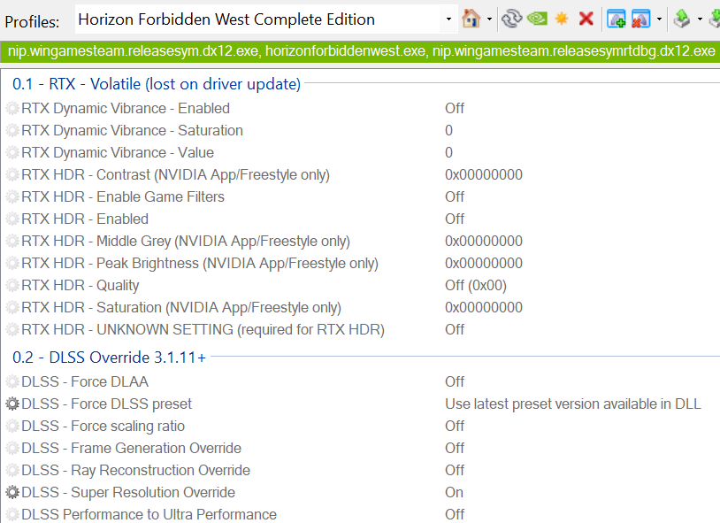Click gear icon beside DLSS - Force scaling ratio
The image size is (720, 523).
click(12, 426)
